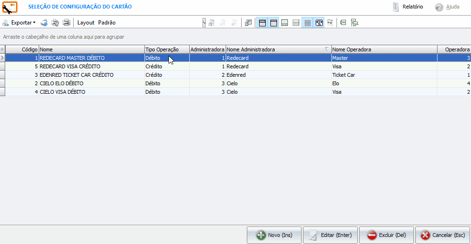The width and height of the screenshot is (471, 244).
Task: Click the Administradora column header
Action: click(x=208, y=49)
